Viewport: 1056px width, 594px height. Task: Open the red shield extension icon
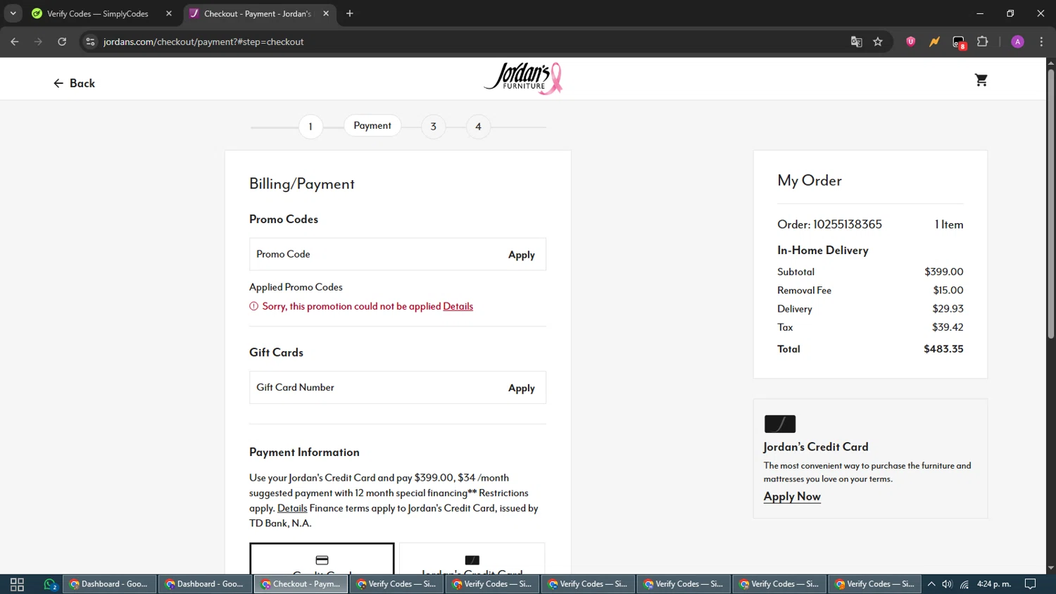[911, 42]
